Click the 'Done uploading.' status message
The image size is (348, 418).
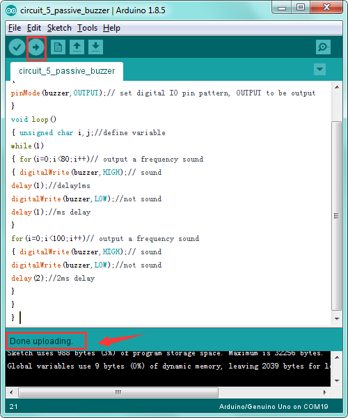click(x=41, y=341)
